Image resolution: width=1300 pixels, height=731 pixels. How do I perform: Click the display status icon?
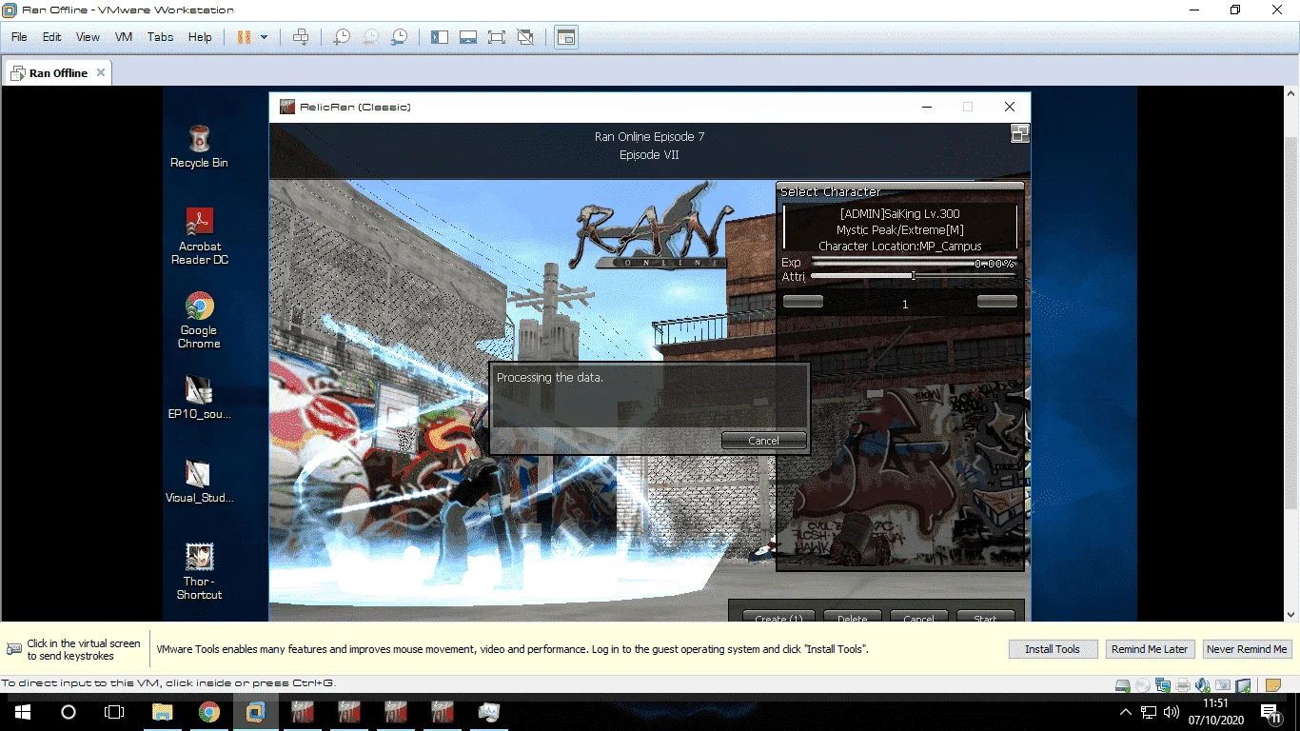tap(1243, 684)
